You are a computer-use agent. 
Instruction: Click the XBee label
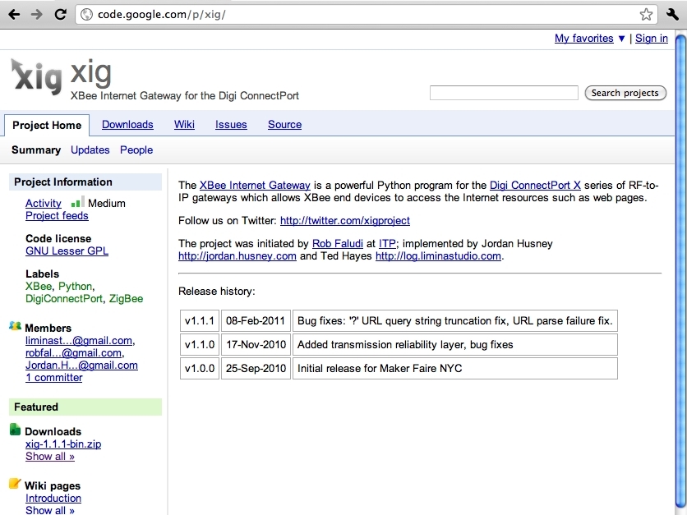(39, 287)
